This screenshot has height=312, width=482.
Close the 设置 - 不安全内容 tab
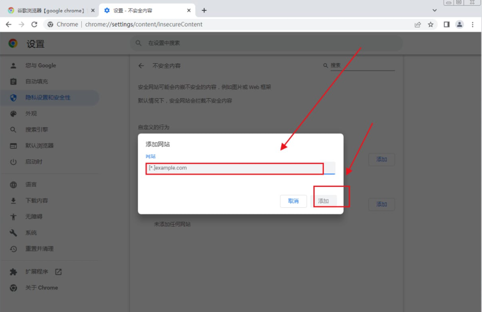[x=189, y=10]
